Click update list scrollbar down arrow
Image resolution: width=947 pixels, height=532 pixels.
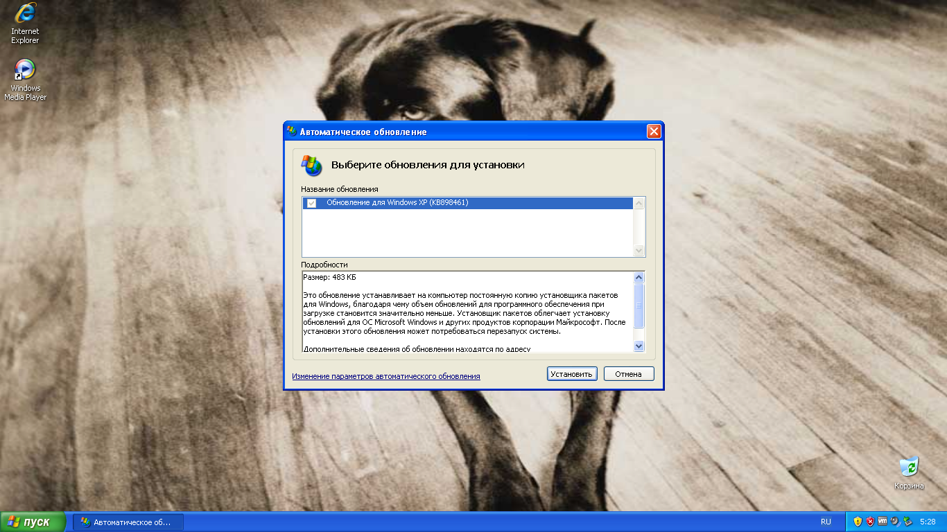(x=639, y=250)
